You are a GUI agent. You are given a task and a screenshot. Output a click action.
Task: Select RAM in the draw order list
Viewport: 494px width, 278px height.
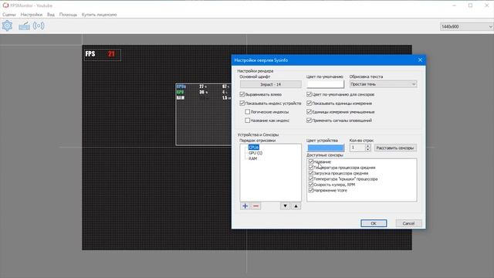[252, 158]
